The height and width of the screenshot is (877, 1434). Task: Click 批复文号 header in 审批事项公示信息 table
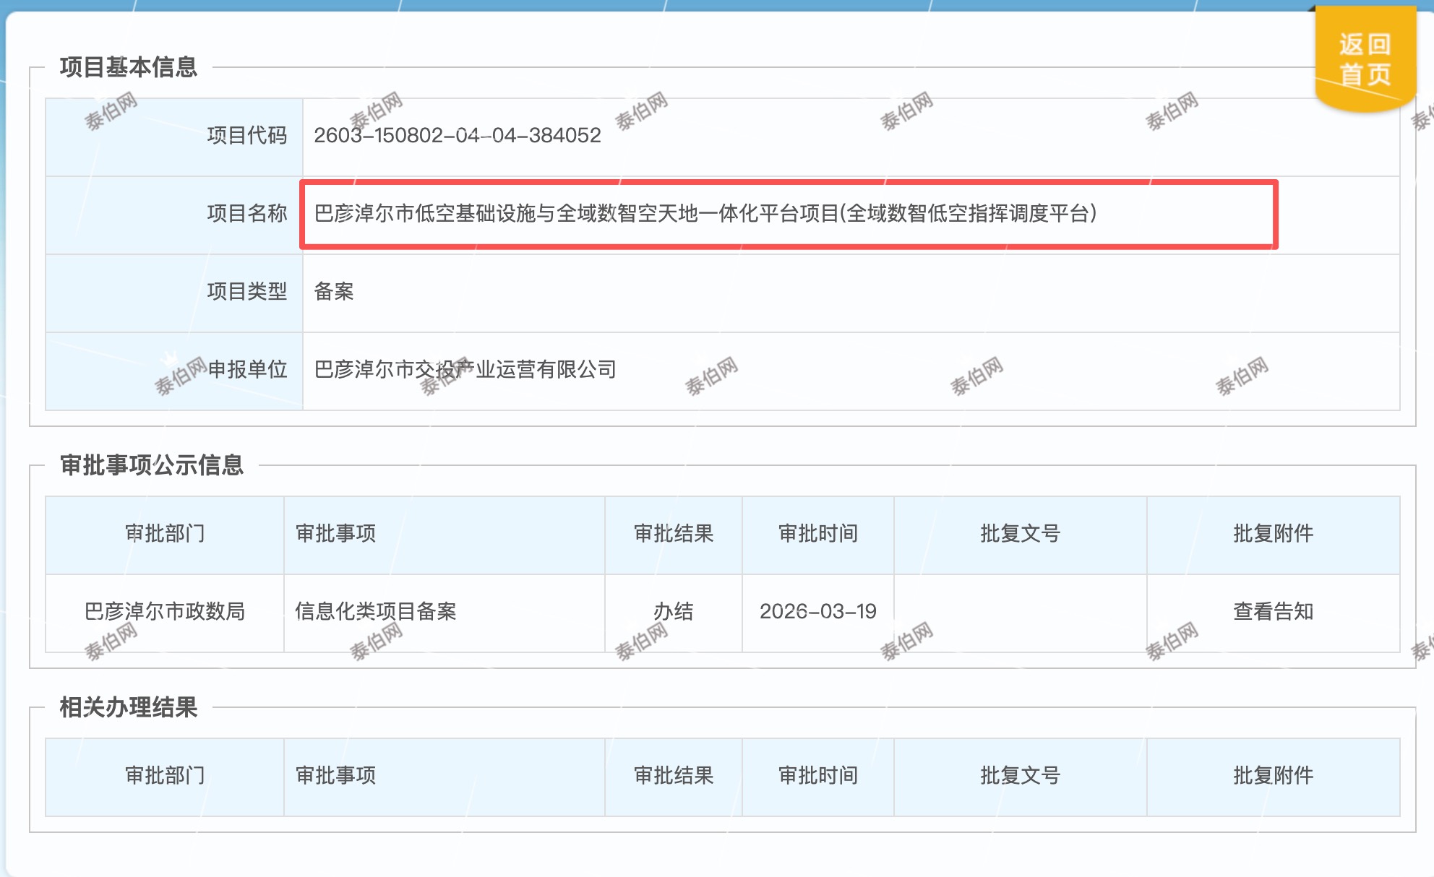(1020, 534)
